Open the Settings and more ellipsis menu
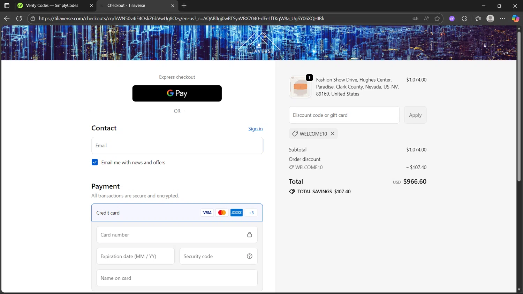Image resolution: width=523 pixels, height=294 pixels. [502, 18]
